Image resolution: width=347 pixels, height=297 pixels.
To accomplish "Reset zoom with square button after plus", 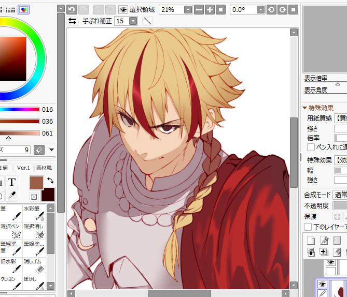I will pyautogui.click(x=220, y=10).
